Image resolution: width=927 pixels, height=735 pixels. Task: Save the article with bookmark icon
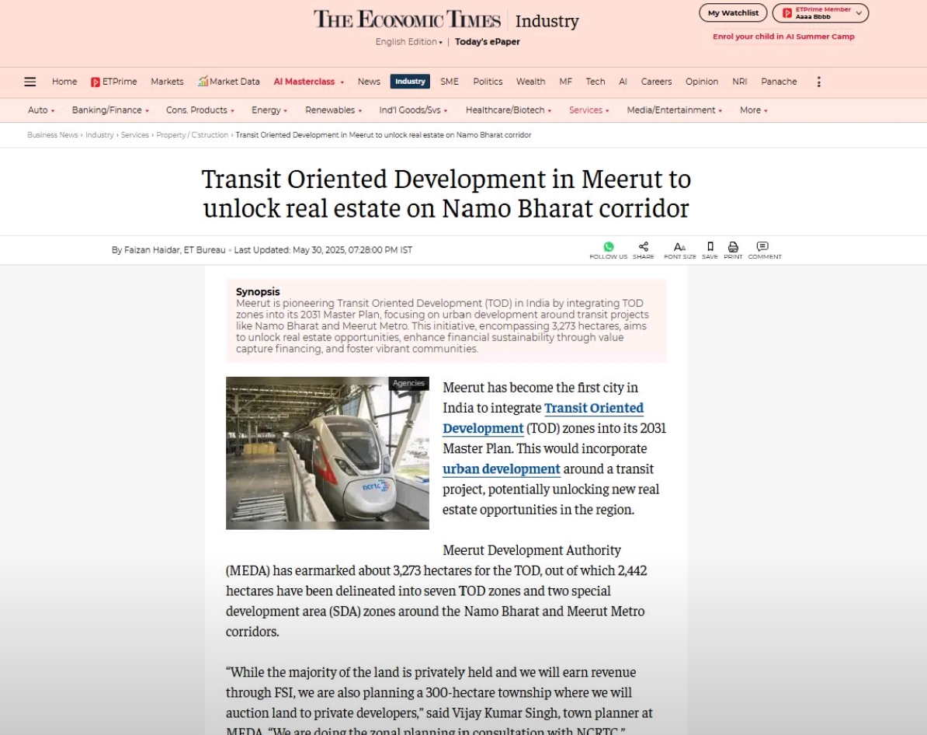[710, 247]
